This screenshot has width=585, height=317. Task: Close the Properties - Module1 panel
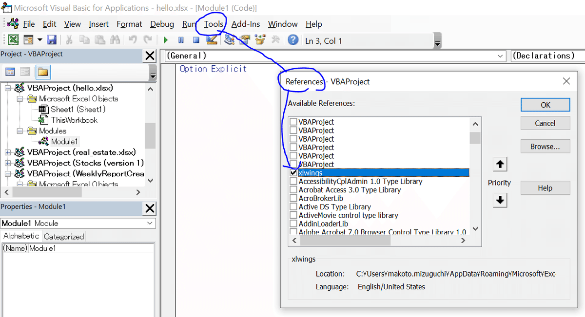(x=150, y=208)
